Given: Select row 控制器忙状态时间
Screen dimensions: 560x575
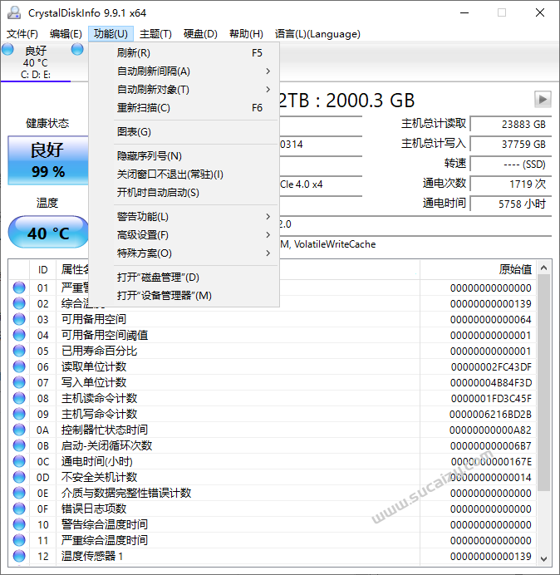Looking at the screenshot, I should 273,430.
